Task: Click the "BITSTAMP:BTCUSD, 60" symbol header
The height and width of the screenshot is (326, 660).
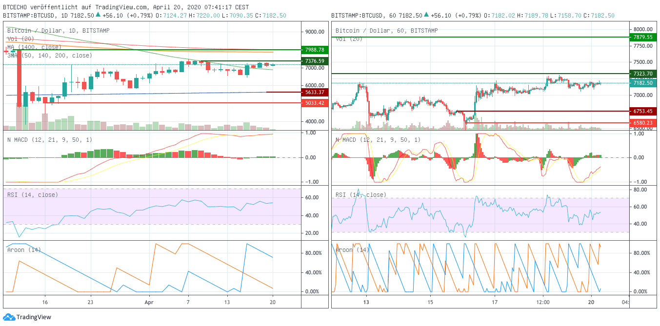Action: (x=364, y=16)
